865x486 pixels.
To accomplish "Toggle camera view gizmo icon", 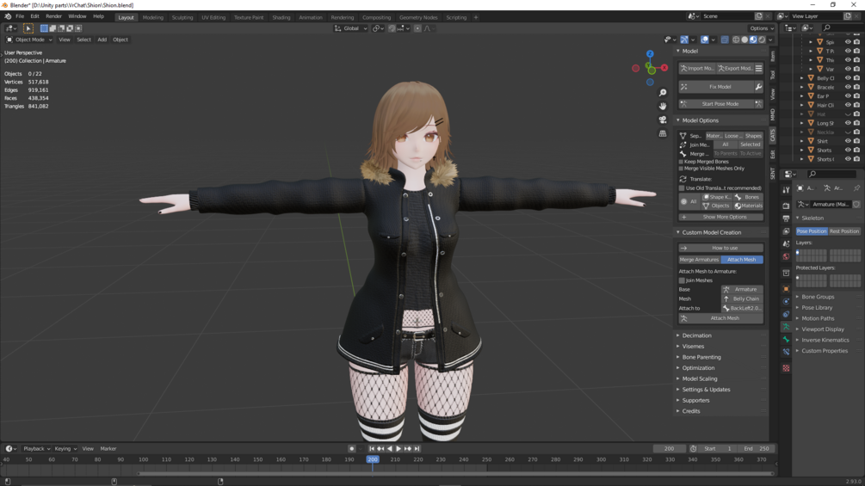I will [x=663, y=120].
